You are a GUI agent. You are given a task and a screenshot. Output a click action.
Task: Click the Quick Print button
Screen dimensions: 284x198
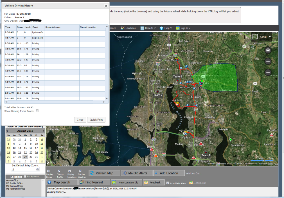point(96,120)
